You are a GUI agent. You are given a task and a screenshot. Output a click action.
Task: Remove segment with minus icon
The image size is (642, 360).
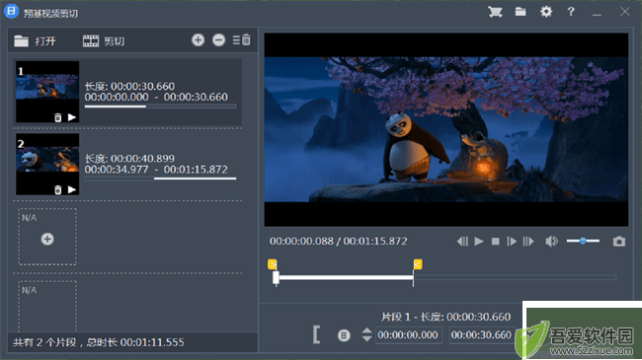tap(218, 40)
